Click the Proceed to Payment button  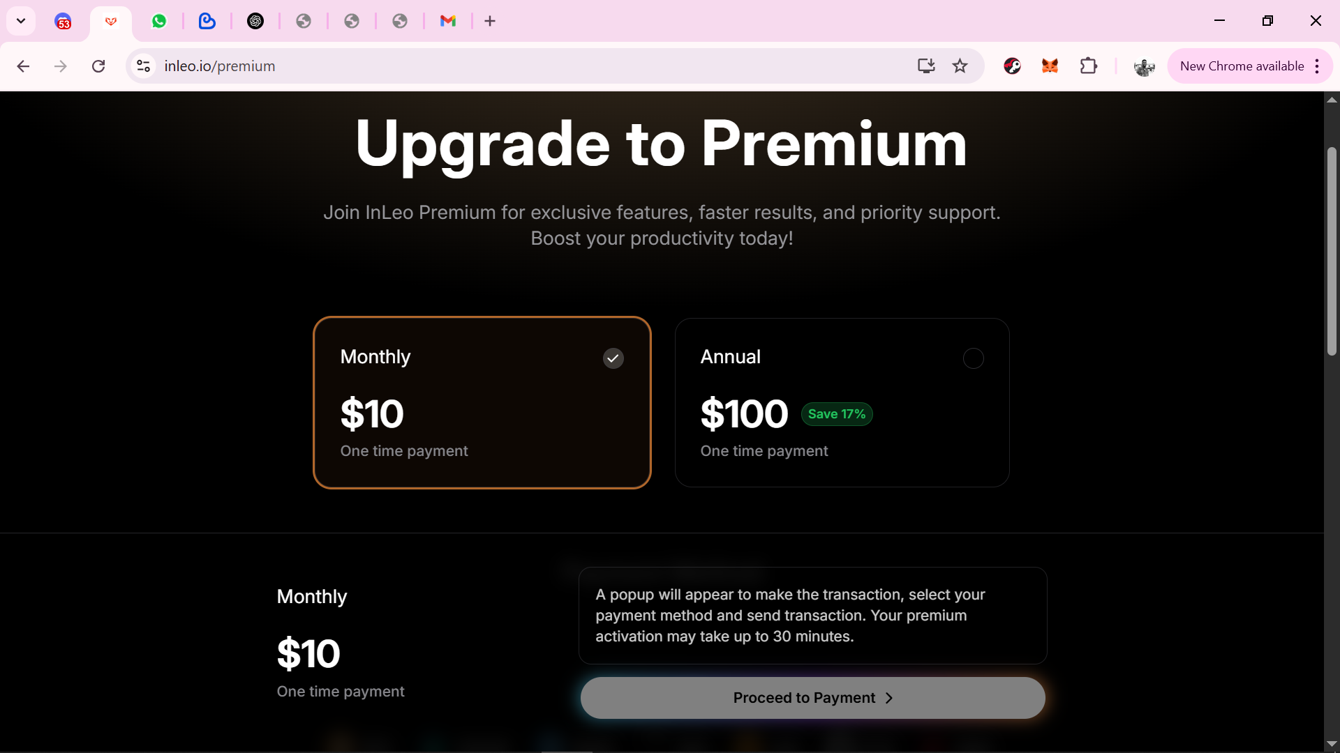[812, 698]
